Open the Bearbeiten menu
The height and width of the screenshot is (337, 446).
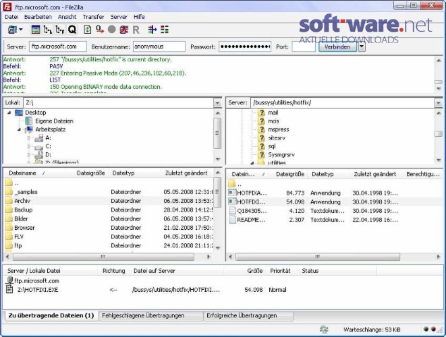point(38,17)
